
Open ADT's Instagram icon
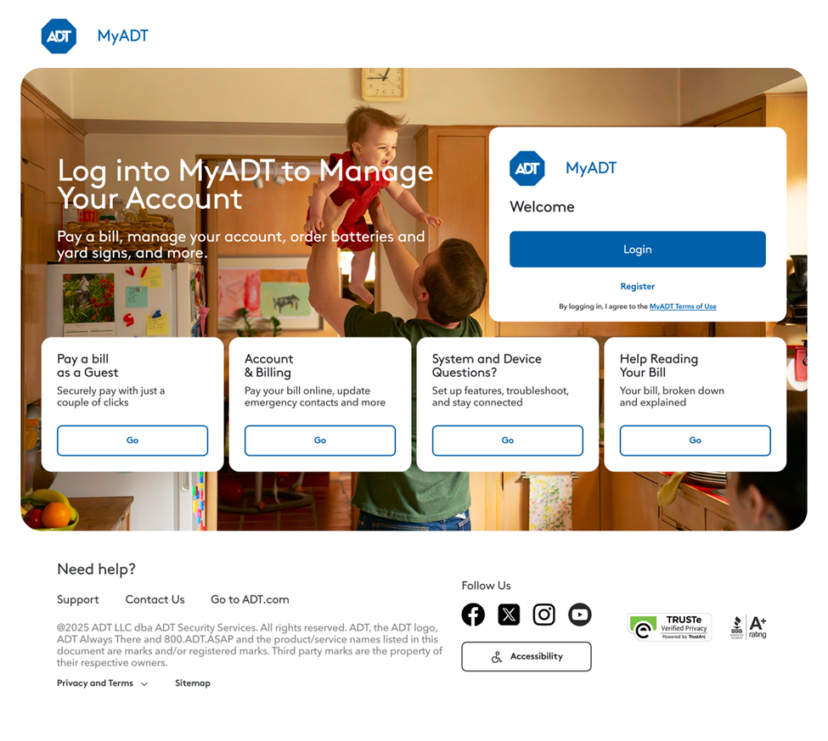pyautogui.click(x=544, y=615)
